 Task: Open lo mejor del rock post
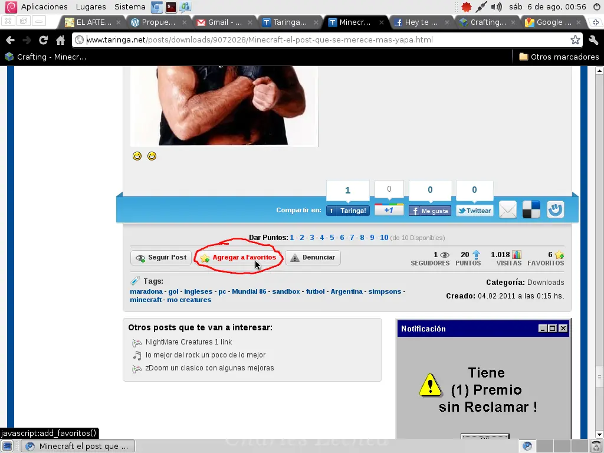pos(205,355)
